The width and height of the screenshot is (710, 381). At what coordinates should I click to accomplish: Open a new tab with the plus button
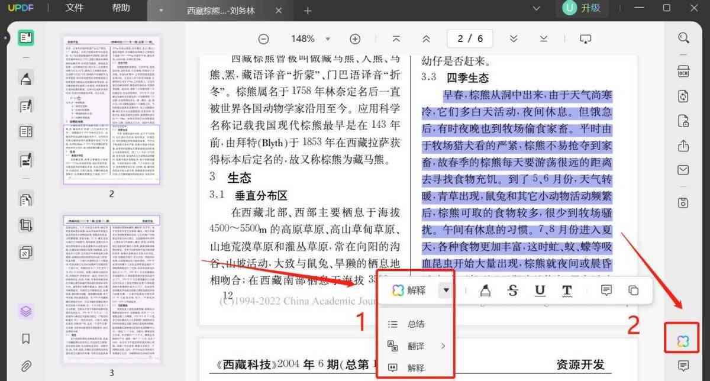point(308,11)
